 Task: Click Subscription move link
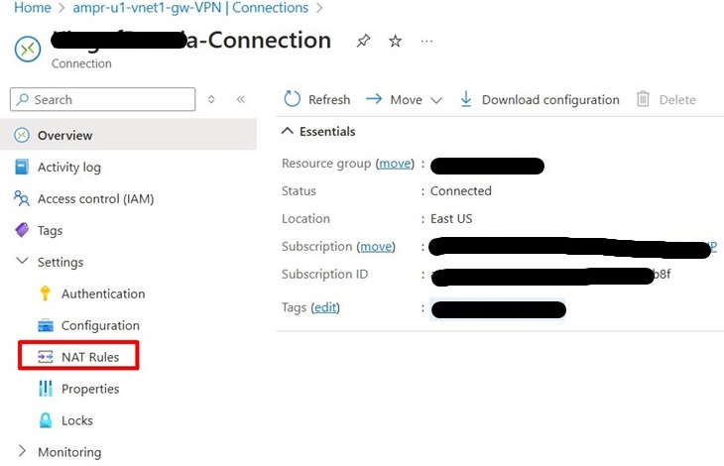coord(376,246)
